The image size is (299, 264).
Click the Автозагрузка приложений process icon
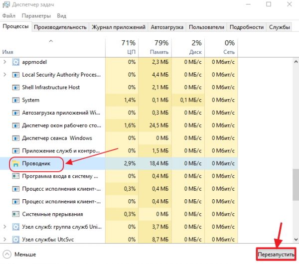point(15,113)
